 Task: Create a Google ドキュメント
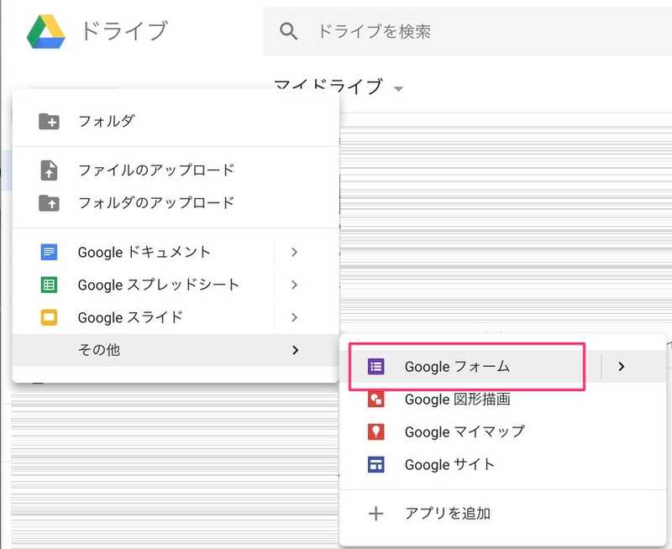pos(144,252)
